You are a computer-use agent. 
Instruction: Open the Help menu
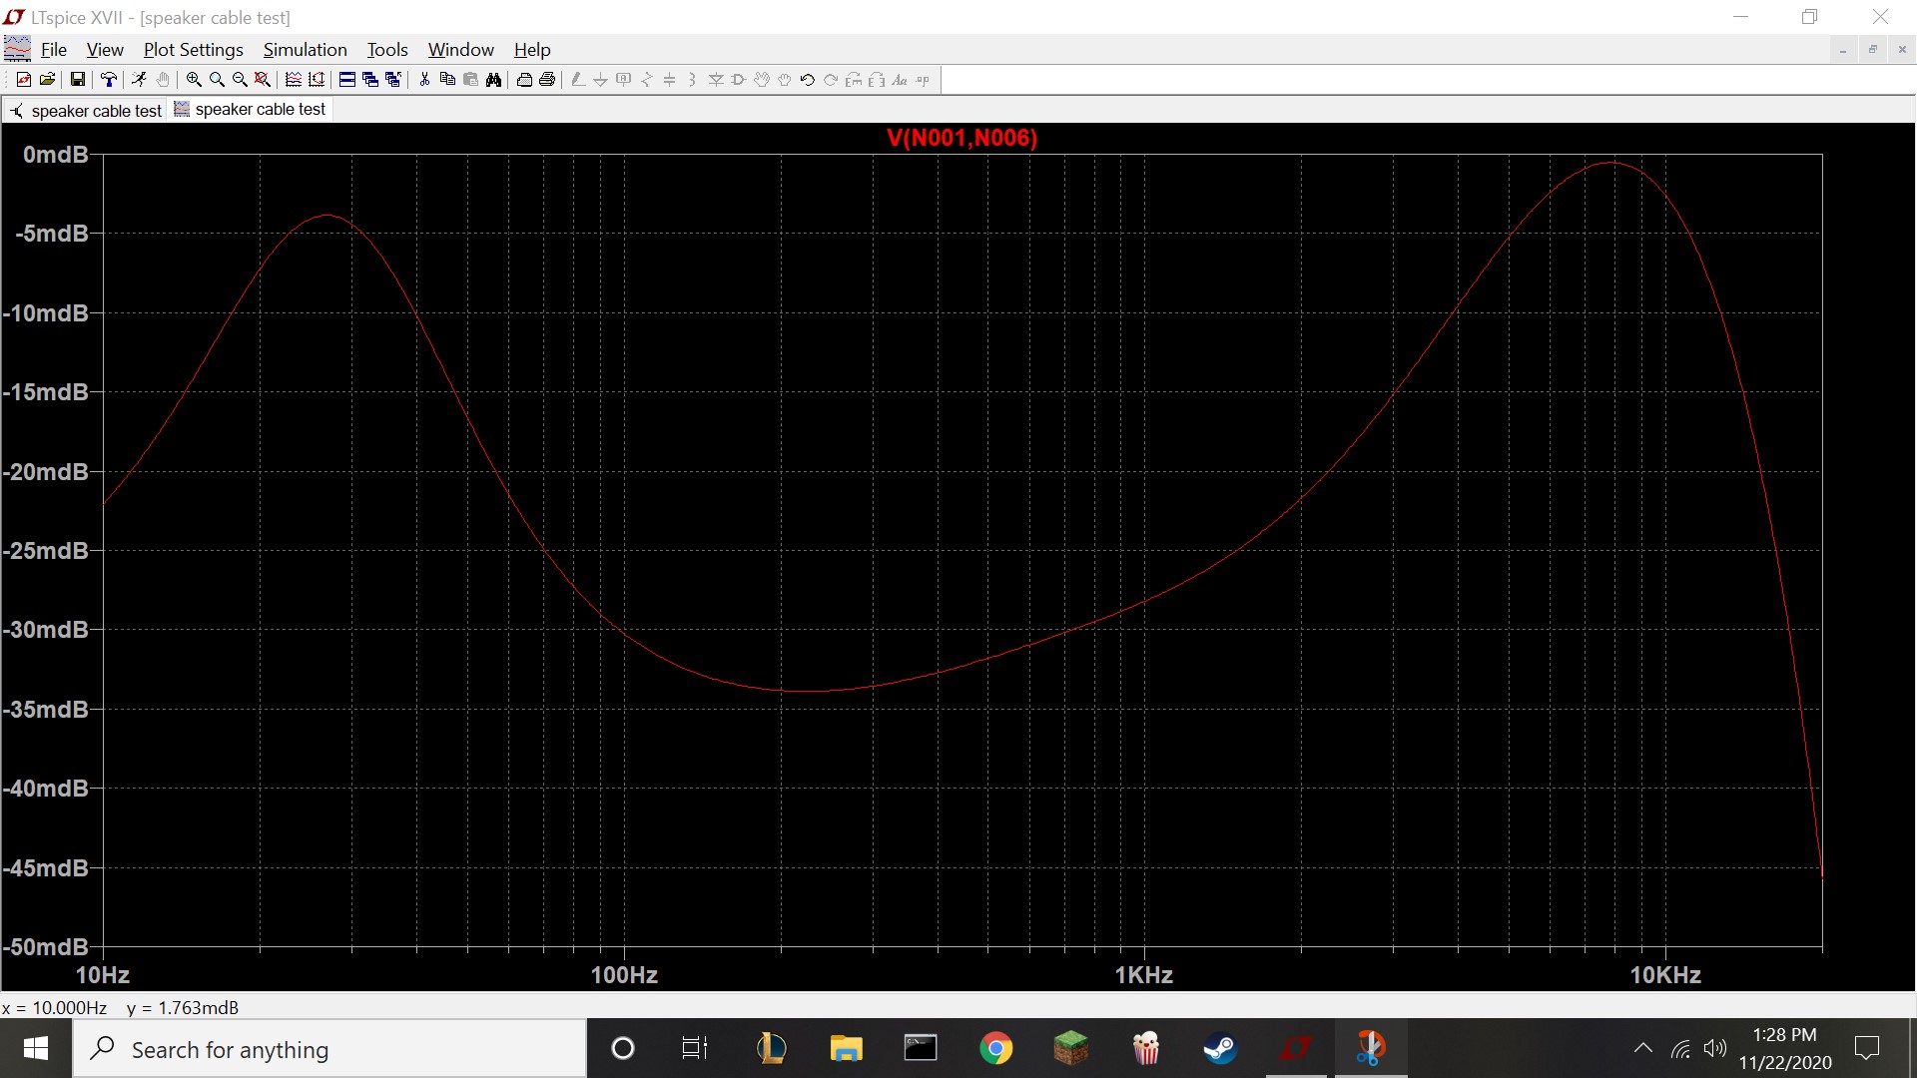(x=532, y=50)
